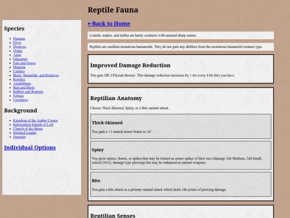Visit Bears, Mustelids, and Relatives link
This screenshot has height=218, width=290.
coord(36,75)
